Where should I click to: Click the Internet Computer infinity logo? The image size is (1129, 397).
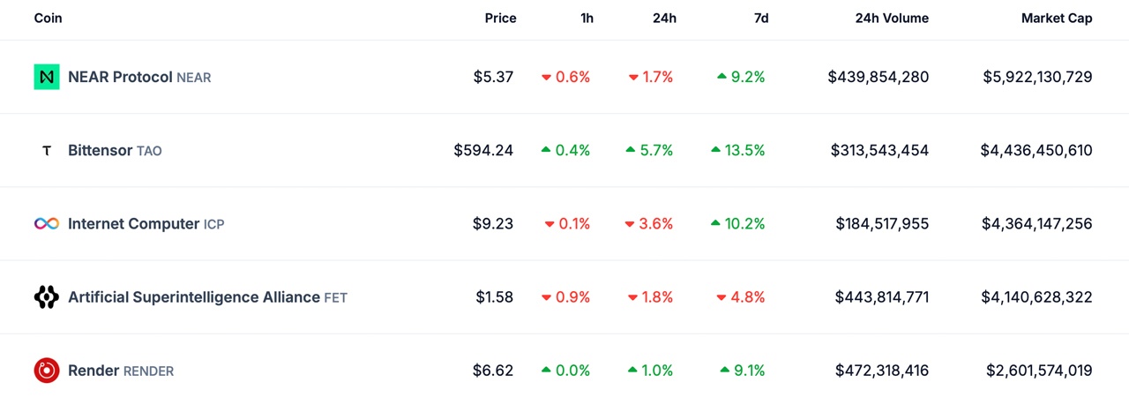point(47,224)
